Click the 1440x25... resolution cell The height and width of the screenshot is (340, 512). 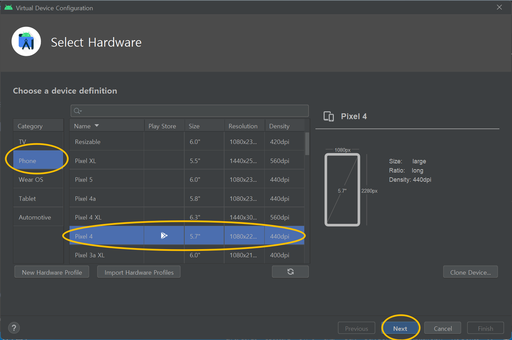click(245, 161)
